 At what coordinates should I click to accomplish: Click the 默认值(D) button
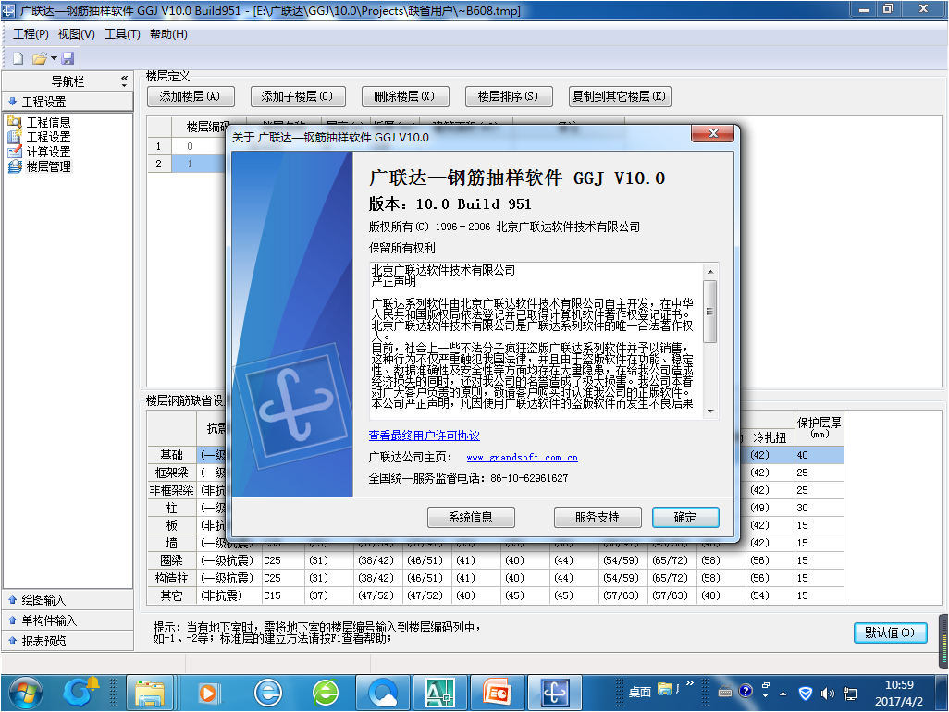(890, 632)
